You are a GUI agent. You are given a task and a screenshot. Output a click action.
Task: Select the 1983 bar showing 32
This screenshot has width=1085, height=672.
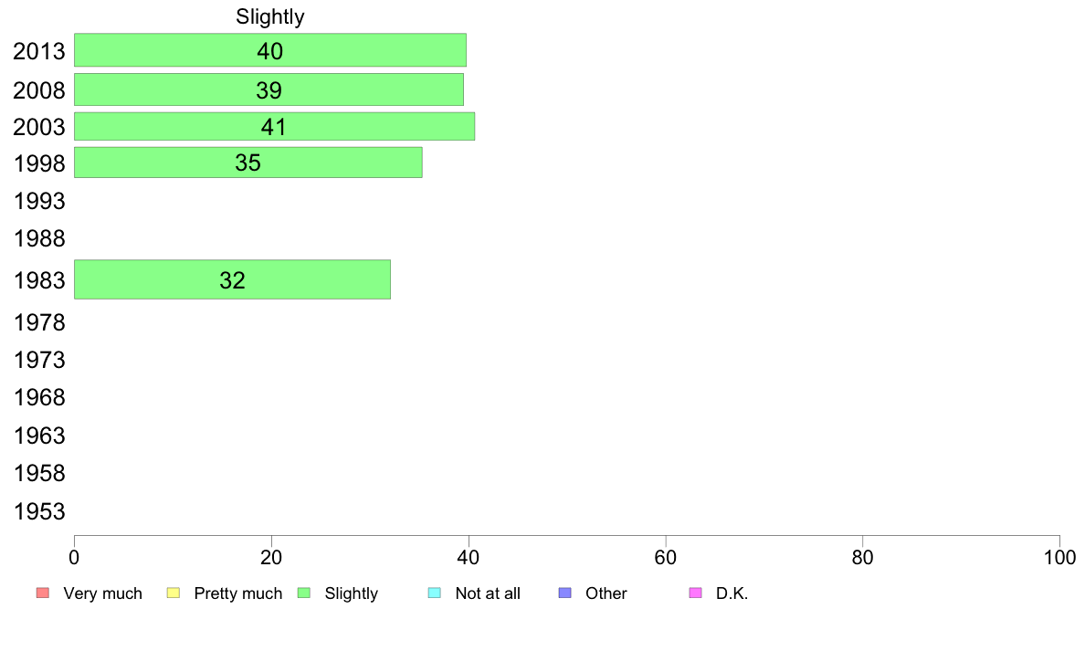click(232, 279)
